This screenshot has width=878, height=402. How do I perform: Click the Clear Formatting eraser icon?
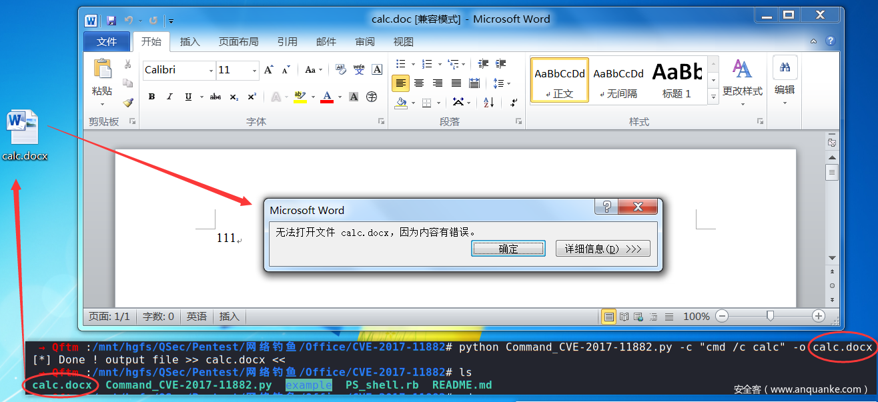pos(341,69)
